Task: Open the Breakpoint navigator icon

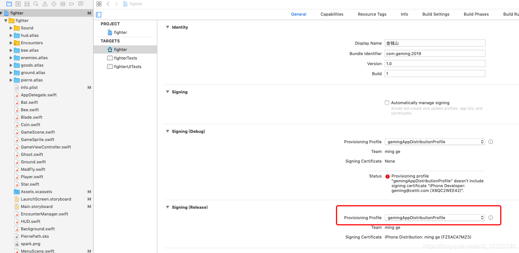Action: [72, 4]
